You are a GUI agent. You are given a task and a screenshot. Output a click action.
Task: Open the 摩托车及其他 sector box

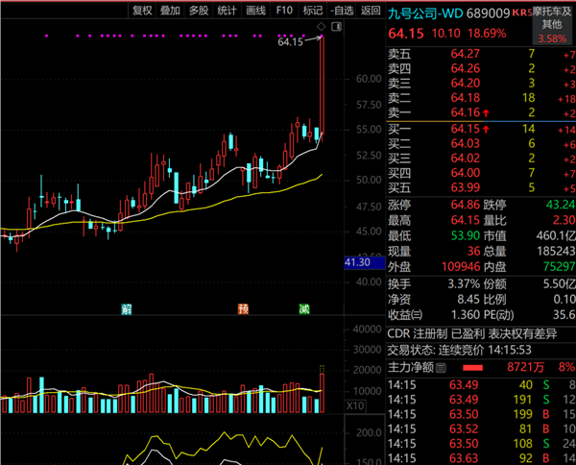coord(552,25)
